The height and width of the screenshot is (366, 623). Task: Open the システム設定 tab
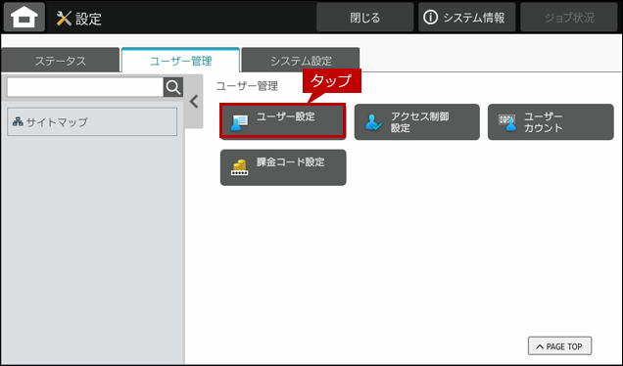[x=301, y=61]
